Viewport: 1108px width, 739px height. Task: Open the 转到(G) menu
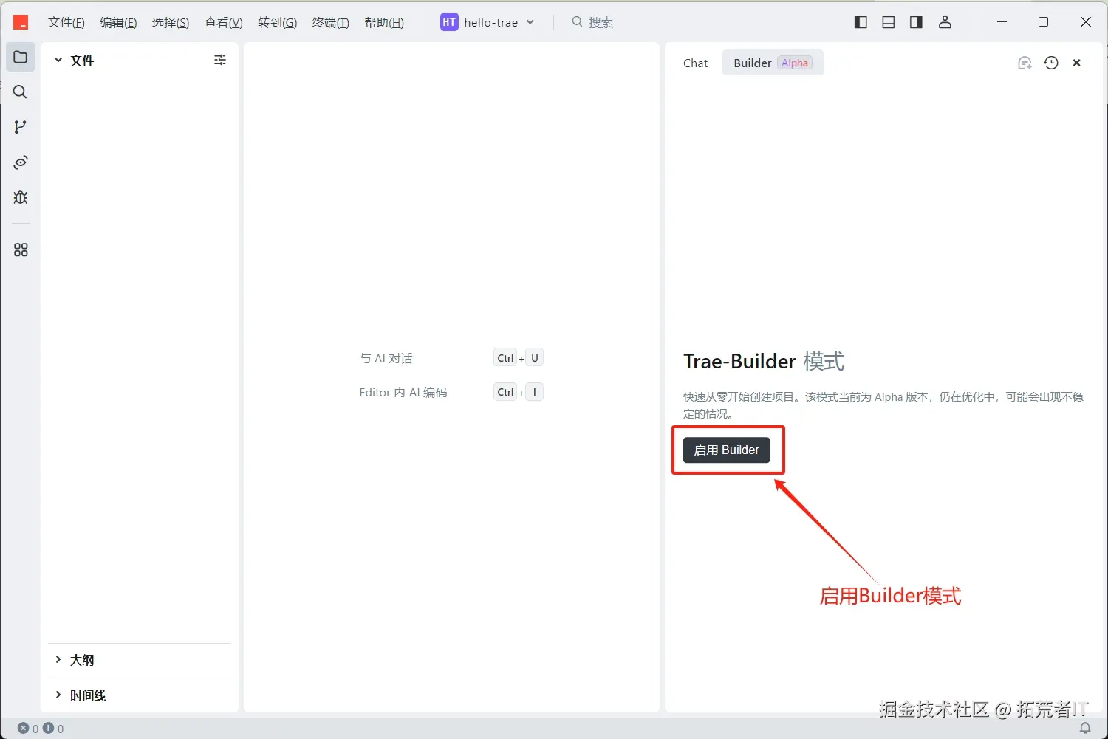[278, 22]
